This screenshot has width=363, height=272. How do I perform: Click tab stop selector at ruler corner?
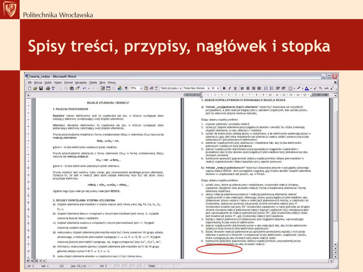point(28,95)
